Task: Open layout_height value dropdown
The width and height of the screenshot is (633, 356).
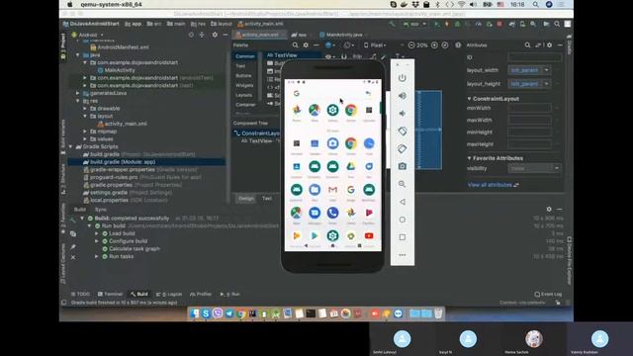Action: (x=547, y=84)
